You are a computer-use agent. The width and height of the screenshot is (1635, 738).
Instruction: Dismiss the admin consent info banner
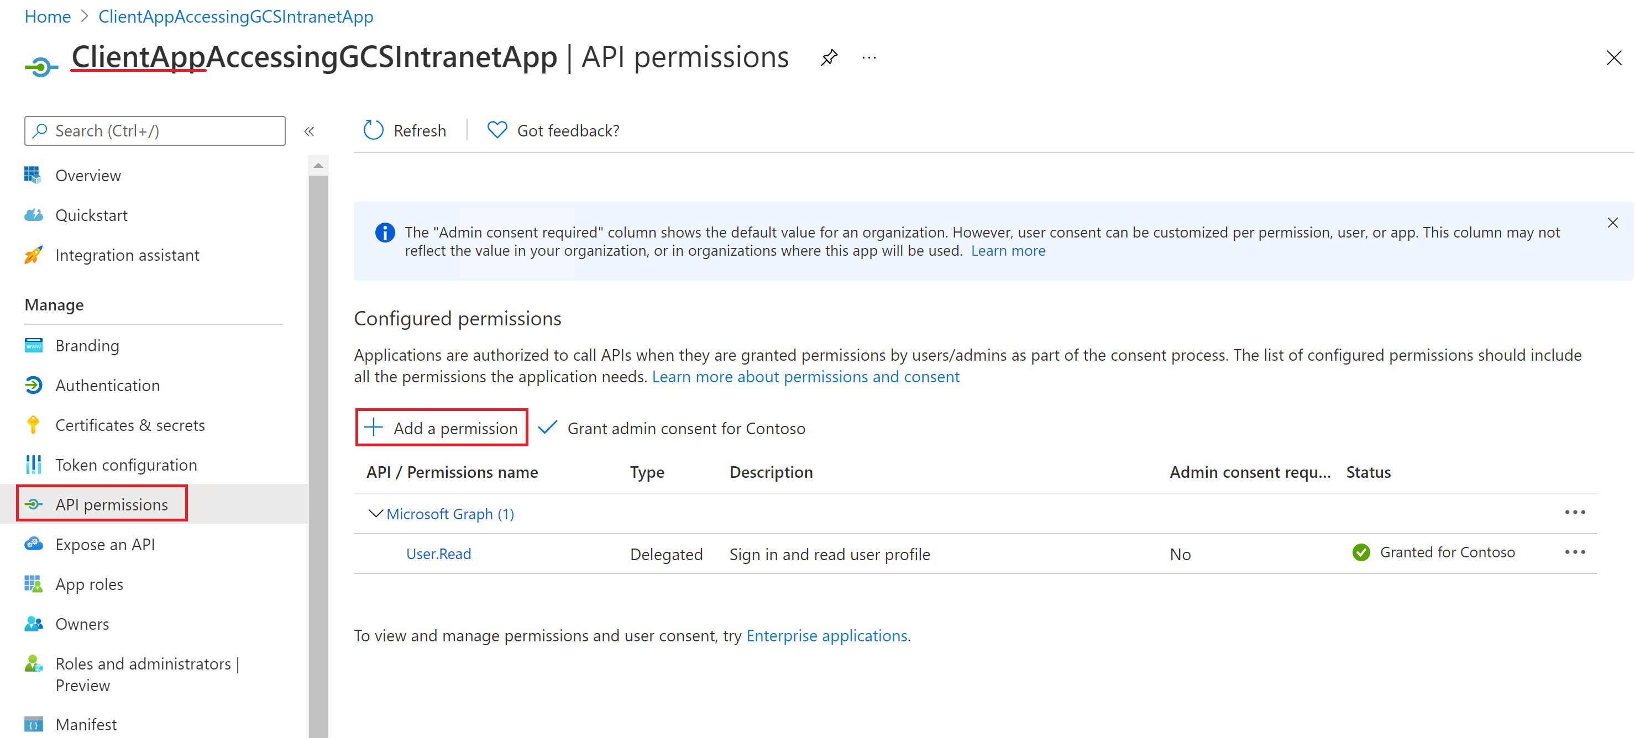[1612, 223]
